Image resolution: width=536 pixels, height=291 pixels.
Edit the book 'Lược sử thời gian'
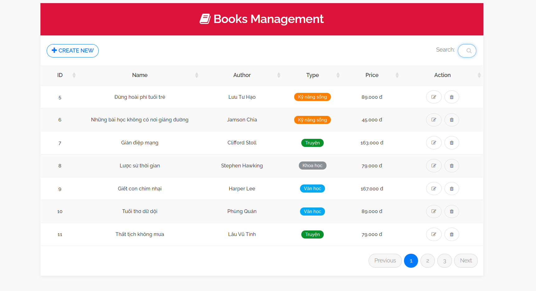(x=434, y=166)
